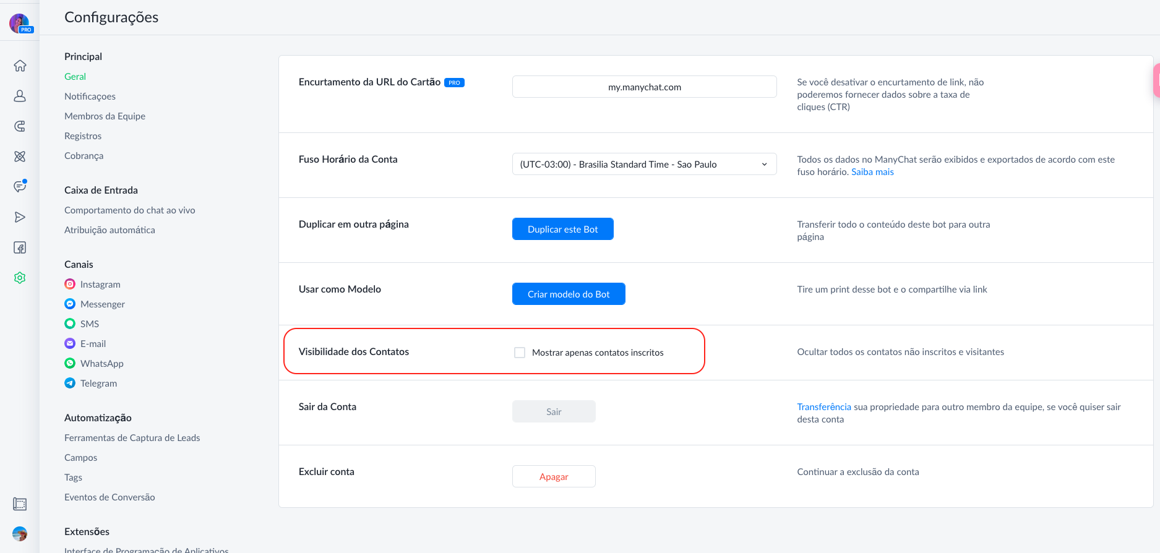Open the Automation atom icon
The width and height of the screenshot is (1160, 553).
coord(20,156)
